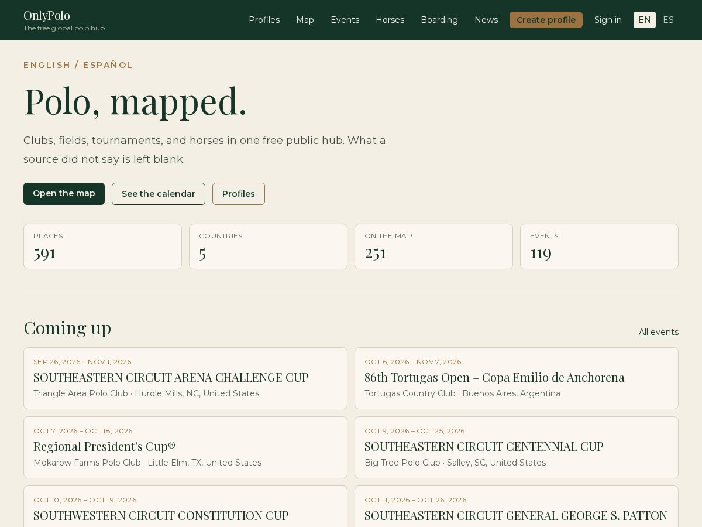Viewport: 702px width, 527px height.
Task: Click the 'OCT 6, 2026 – NOV 7, 2026' date
Action: point(413,362)
